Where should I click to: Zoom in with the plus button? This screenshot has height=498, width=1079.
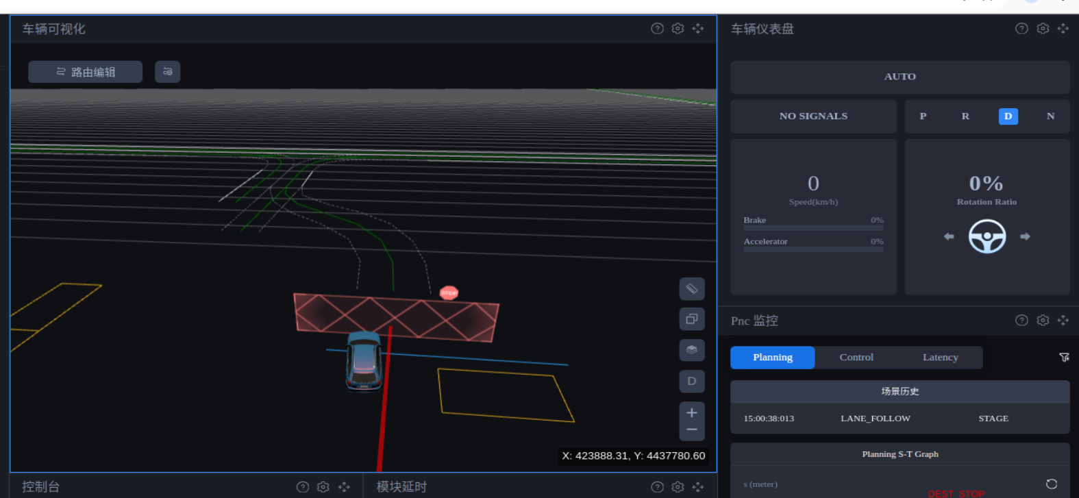click(x=692, y=412)
